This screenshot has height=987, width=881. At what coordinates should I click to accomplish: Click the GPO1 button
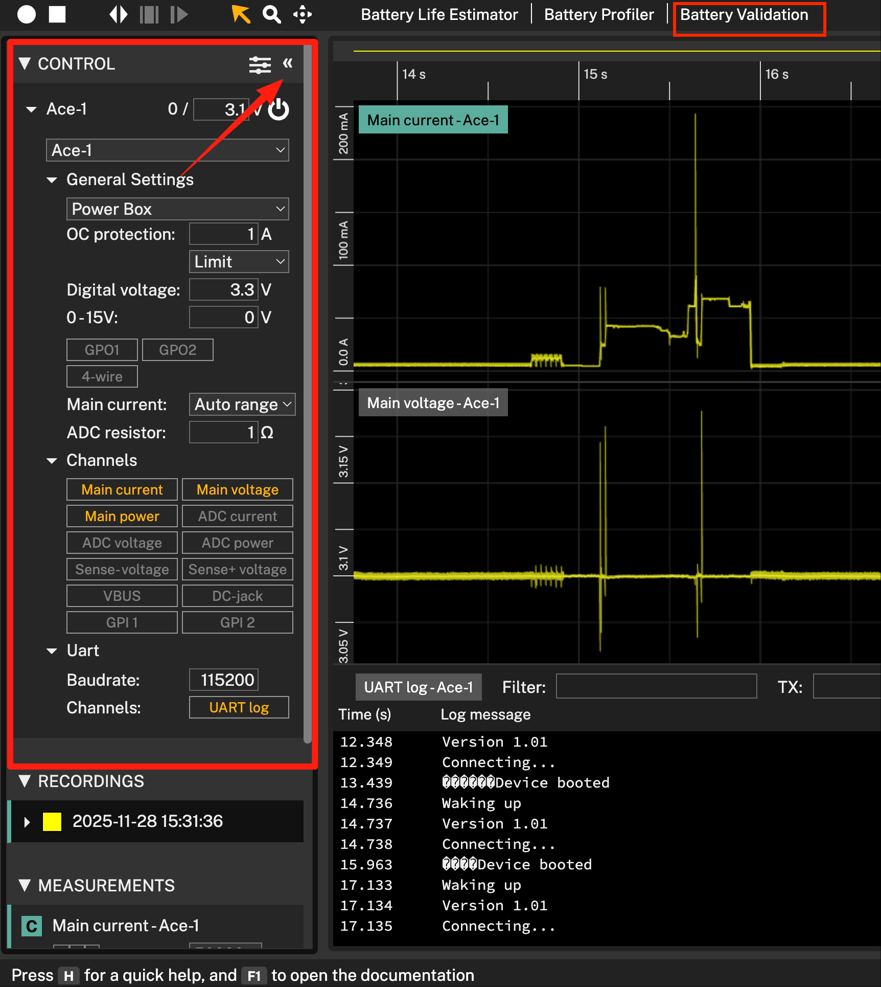pyautogui.click(x=102, y=350)
